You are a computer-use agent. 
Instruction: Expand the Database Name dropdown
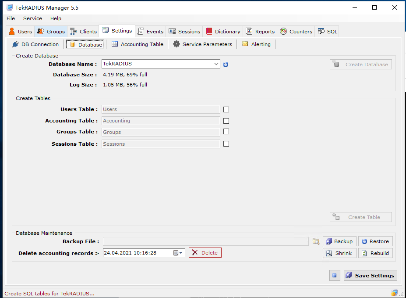[x=216, y=64]
